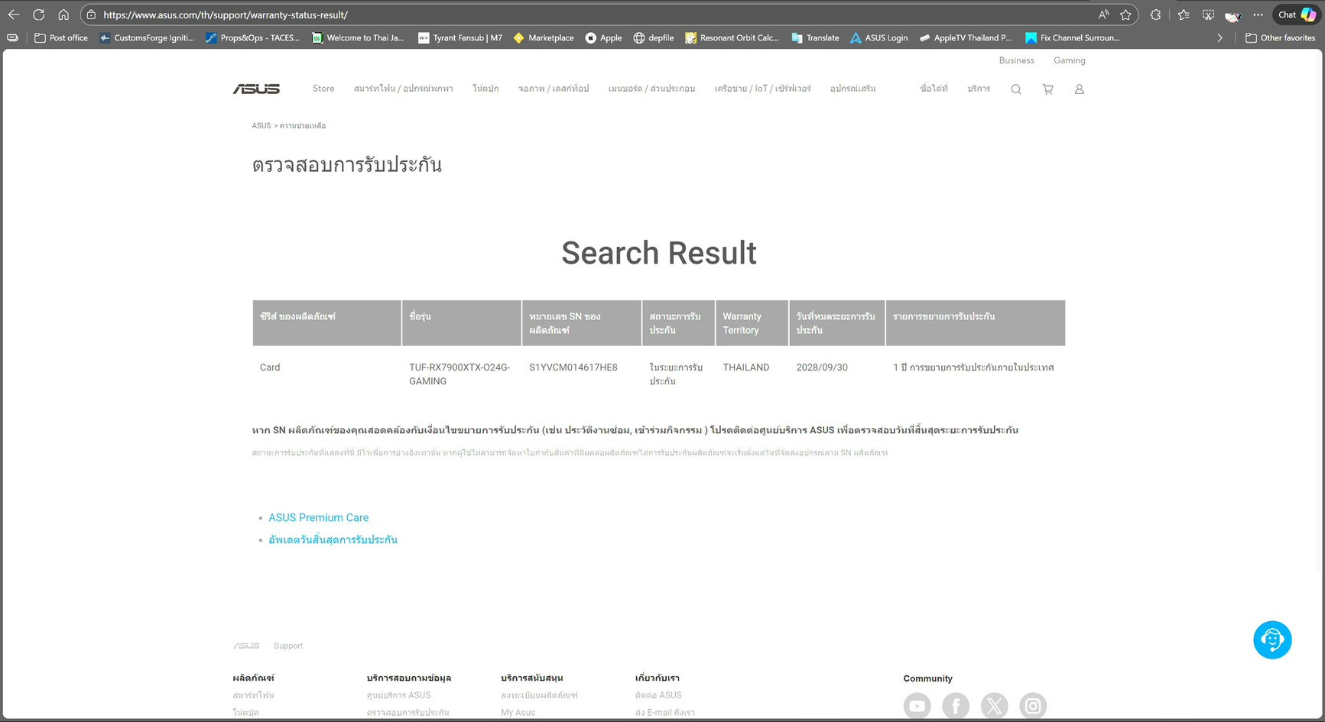Click the ASUS breadcrumb link
This screenshot has height=722, width=1325.
[261, 125]
